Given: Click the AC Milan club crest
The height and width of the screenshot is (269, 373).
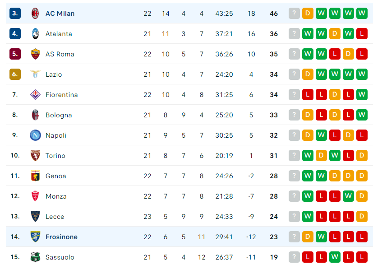Looking at the screenshot, I should pyautogui.click(x=35, y=14).
